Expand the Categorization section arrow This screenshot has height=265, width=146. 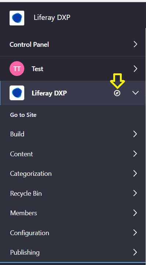point(135,173)
